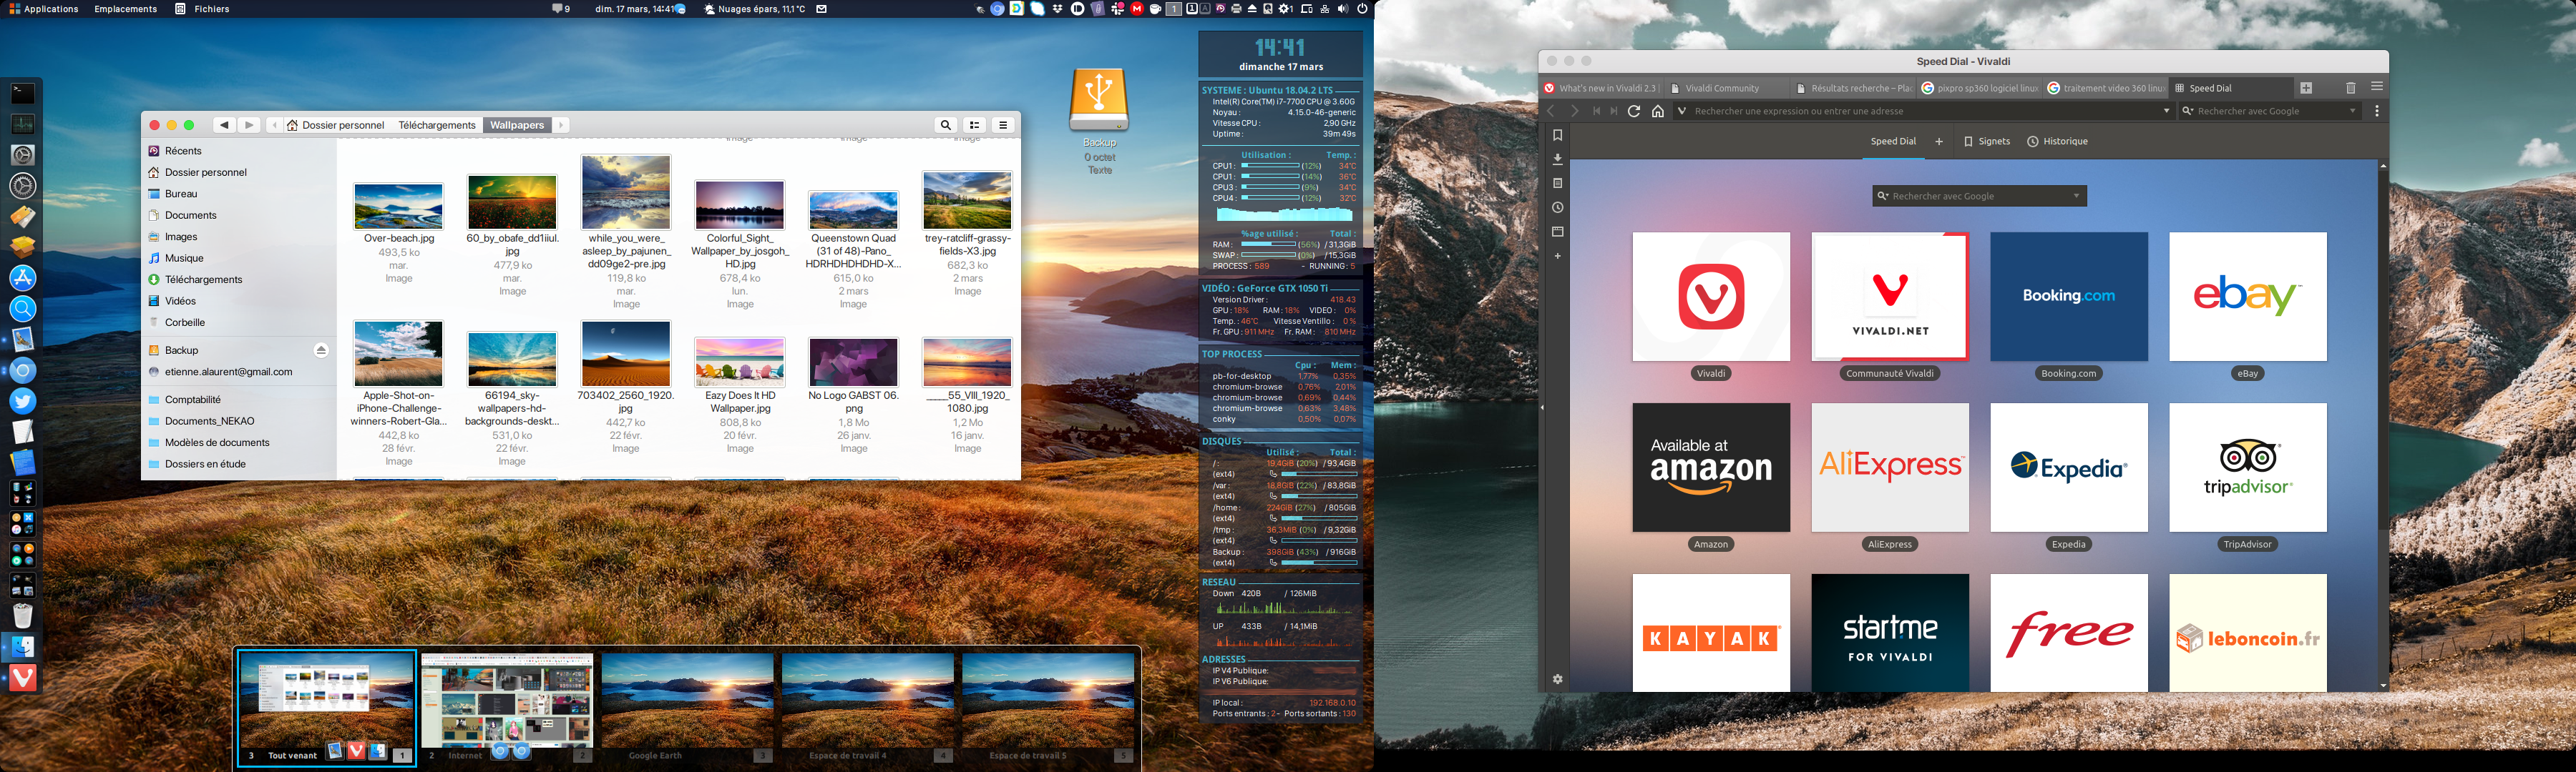The height and width of the screenshot is (772, 2576).
Task: Open the closed tabs trash in Vivaldi
Action: click(2351, 88)
